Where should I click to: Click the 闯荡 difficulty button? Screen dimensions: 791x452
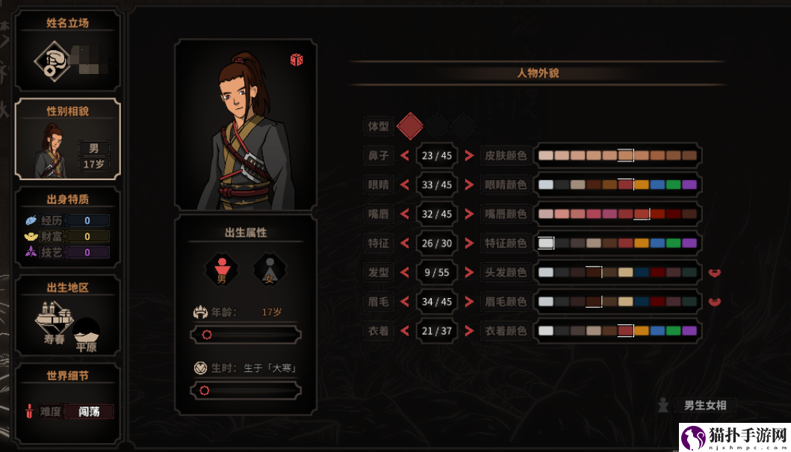pyautogui.click(x=89, y=412)
